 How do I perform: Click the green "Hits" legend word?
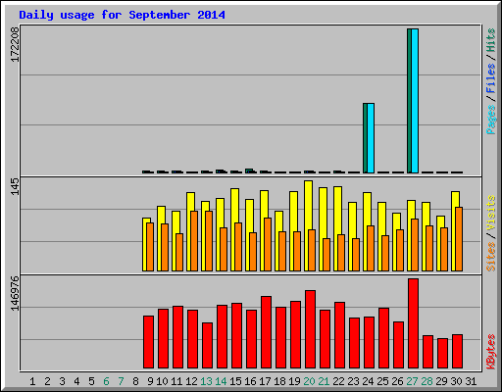coord(491,40)
